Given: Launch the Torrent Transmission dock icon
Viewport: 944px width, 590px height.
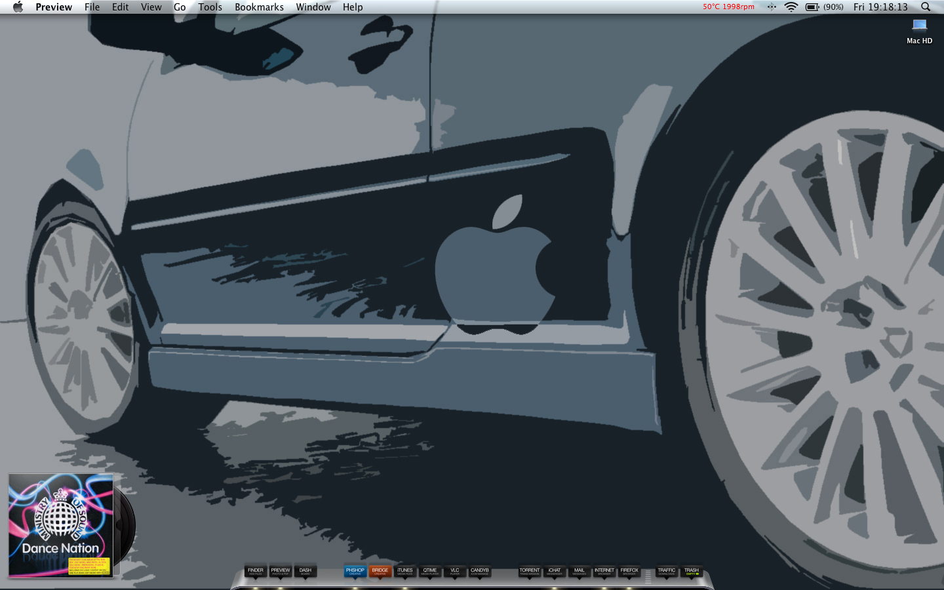Looking at the screenshot, I should point(530,572).
